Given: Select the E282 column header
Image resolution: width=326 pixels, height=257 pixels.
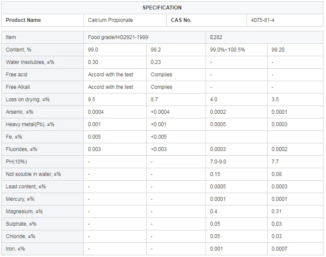Looking at the screenshot, I should pos(216,37).
